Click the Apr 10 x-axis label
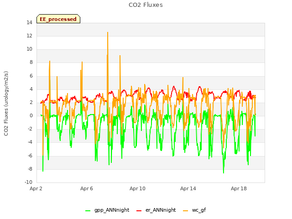The image size is (292, 219). 137,188
